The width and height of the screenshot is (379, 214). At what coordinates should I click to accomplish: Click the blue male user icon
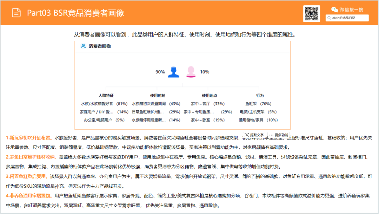(174, 72)
